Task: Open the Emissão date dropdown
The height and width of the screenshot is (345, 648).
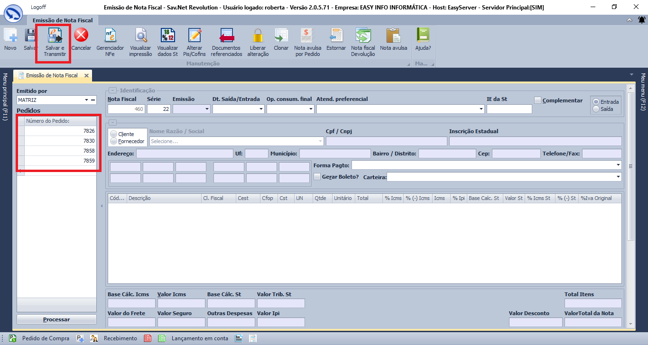Action: click(207, 109)
